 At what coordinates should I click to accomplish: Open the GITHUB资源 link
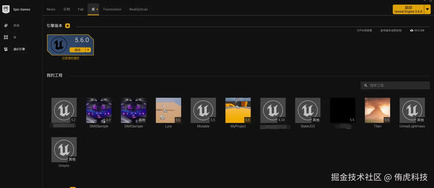pos(364,30)
